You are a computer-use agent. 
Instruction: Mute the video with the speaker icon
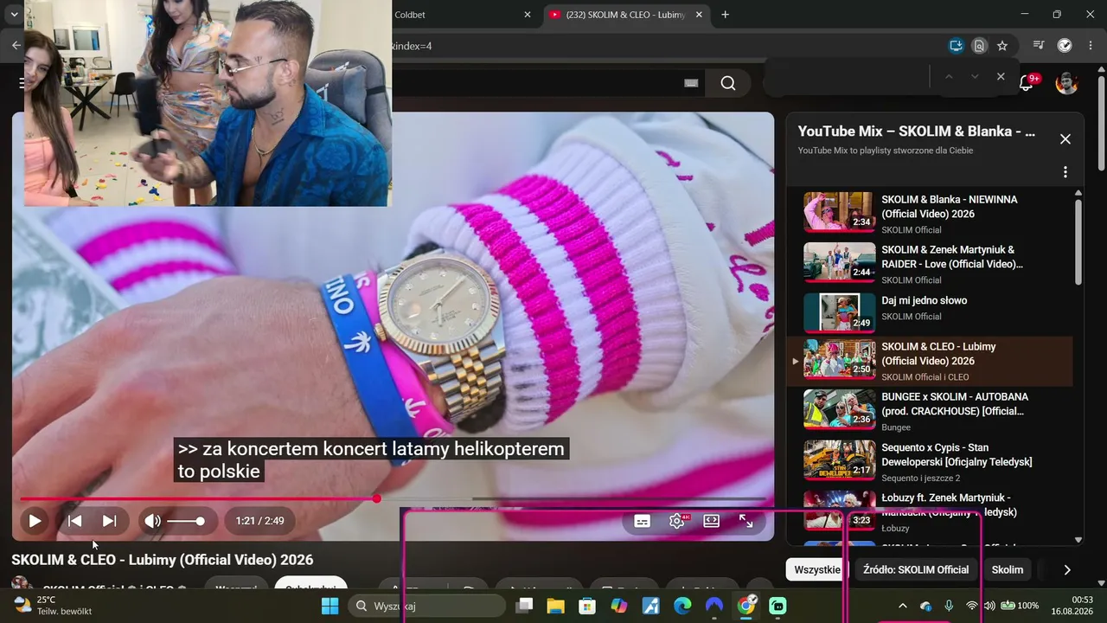152,521
